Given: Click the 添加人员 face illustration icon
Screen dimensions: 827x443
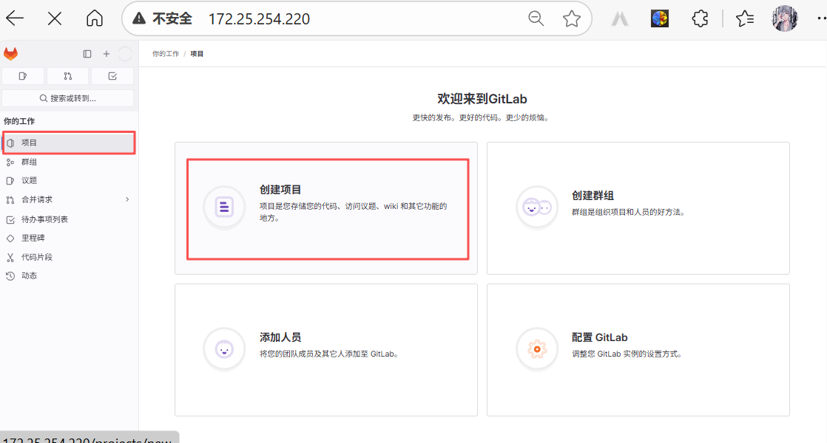Looking at the screenshot, I should pyautogui.click(x=224, y=348).
